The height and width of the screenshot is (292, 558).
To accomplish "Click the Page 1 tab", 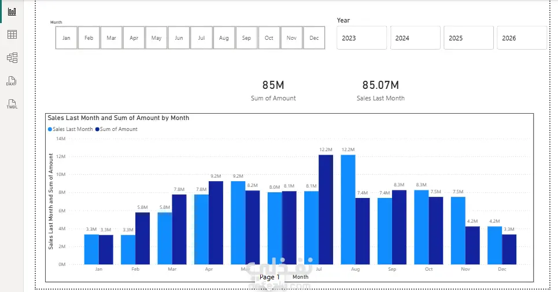I will [269, 277].
